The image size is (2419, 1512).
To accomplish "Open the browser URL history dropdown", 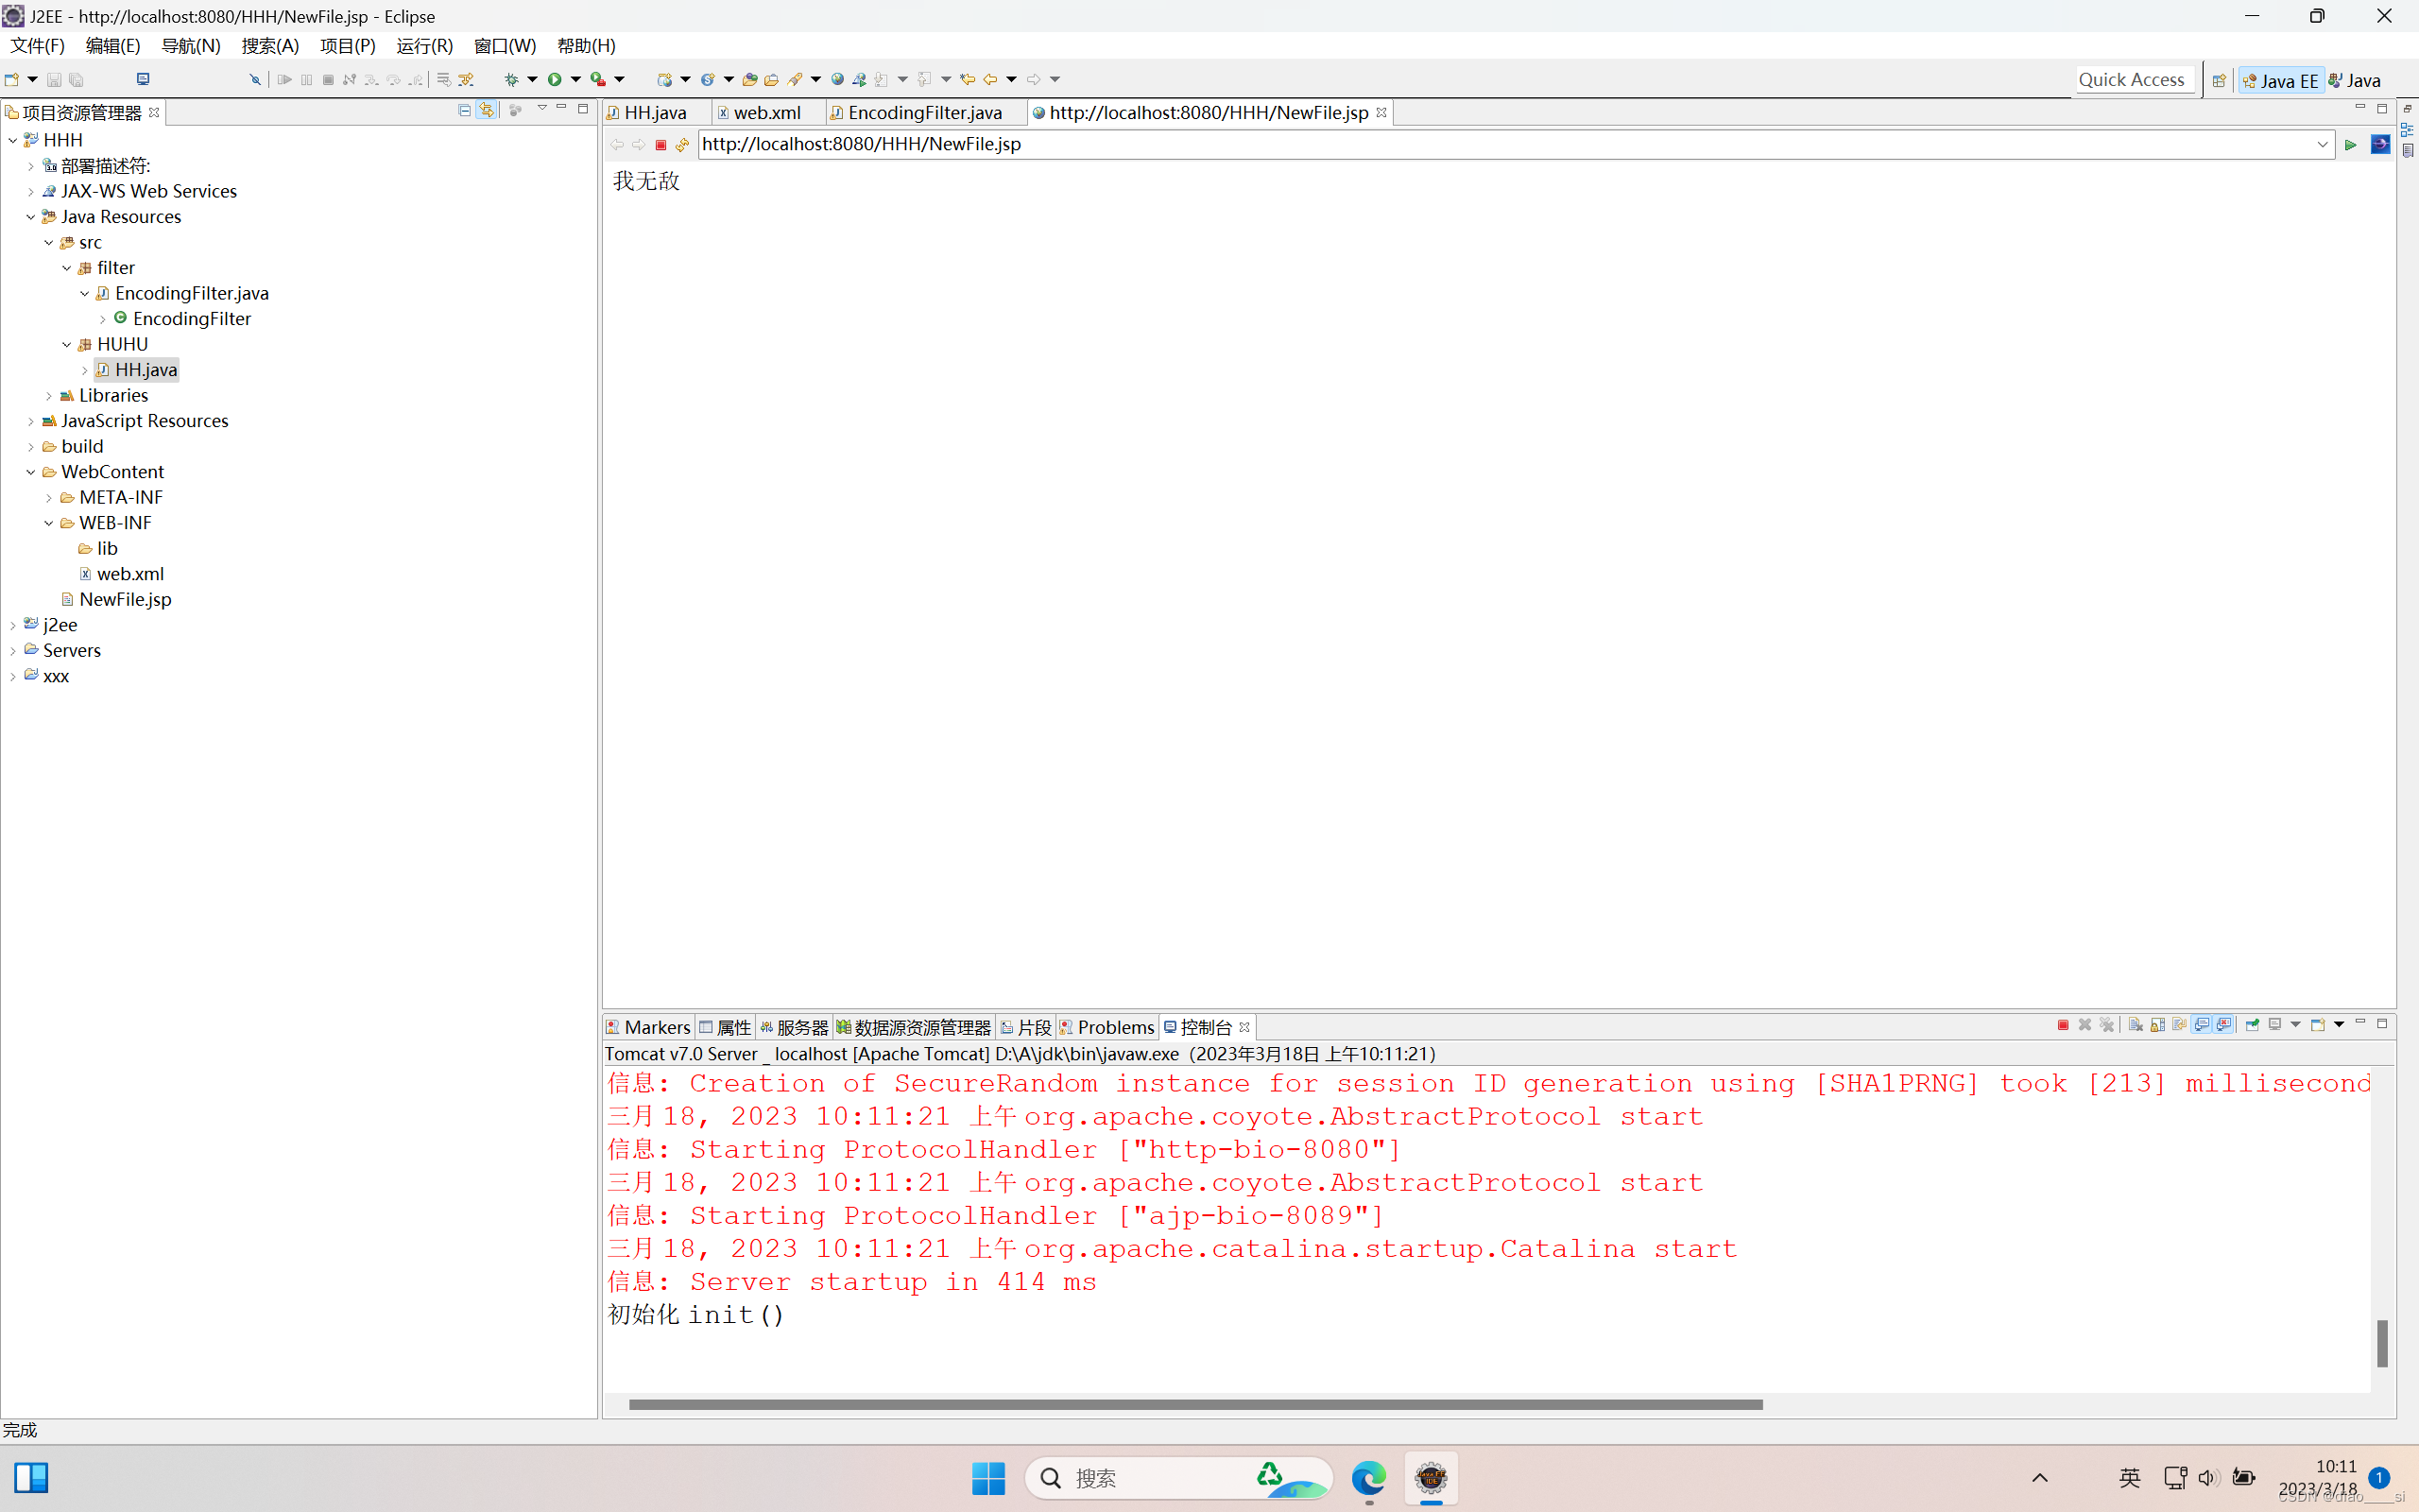I will [2321, 145].
